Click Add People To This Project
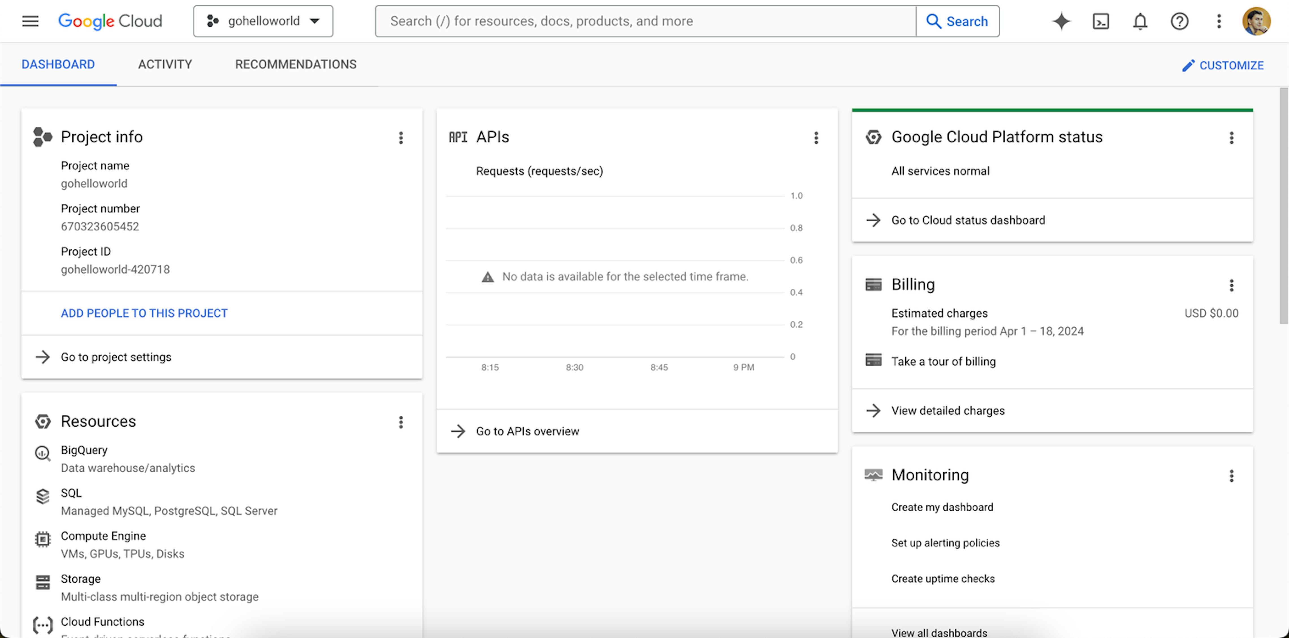The width and height of the screenshot is (1289, 638). click(x=144, y=313)
